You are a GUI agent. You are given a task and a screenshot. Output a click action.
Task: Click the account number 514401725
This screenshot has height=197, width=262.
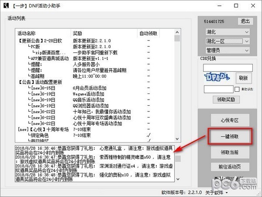pos(214,21)
